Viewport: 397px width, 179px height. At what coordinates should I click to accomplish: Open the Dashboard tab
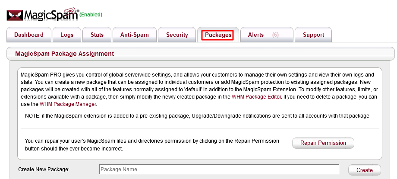(x=29, y=35)
